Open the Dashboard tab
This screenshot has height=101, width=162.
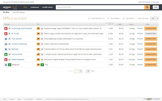pos(34,7)
